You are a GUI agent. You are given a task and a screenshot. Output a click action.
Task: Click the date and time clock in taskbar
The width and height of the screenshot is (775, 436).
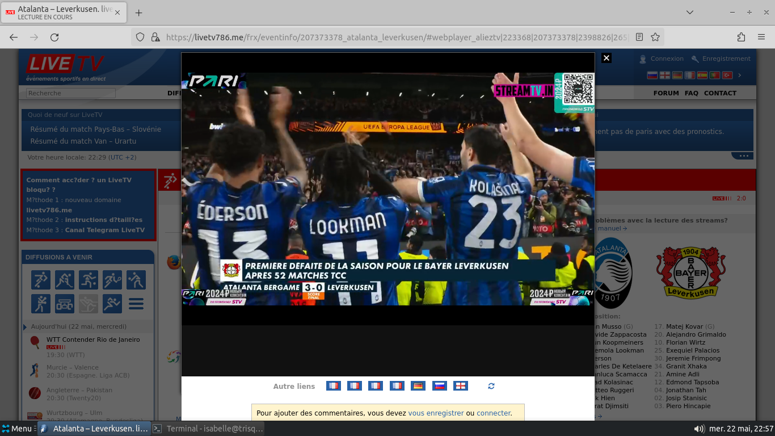[x=742, y=429]
